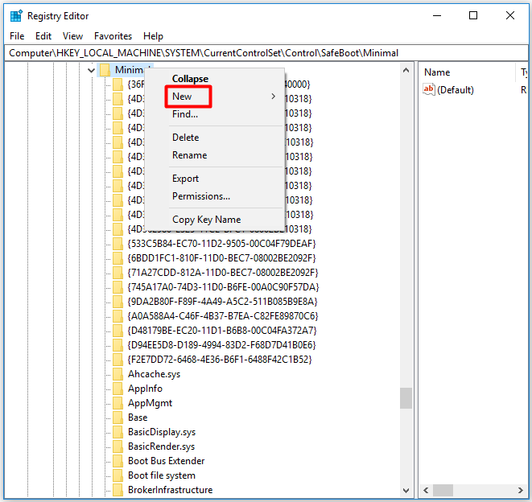Screen dimensions: 532x502
Task: Click folder icon beside {533C5B84-EC70-11D2-9505-00C04F79DEAF}
Action: [x=118, y=244]
